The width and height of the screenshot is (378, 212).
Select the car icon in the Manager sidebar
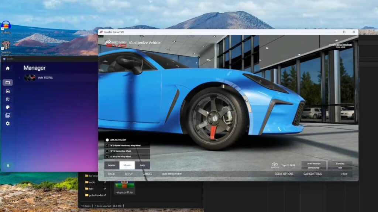[x=8, y=91]
